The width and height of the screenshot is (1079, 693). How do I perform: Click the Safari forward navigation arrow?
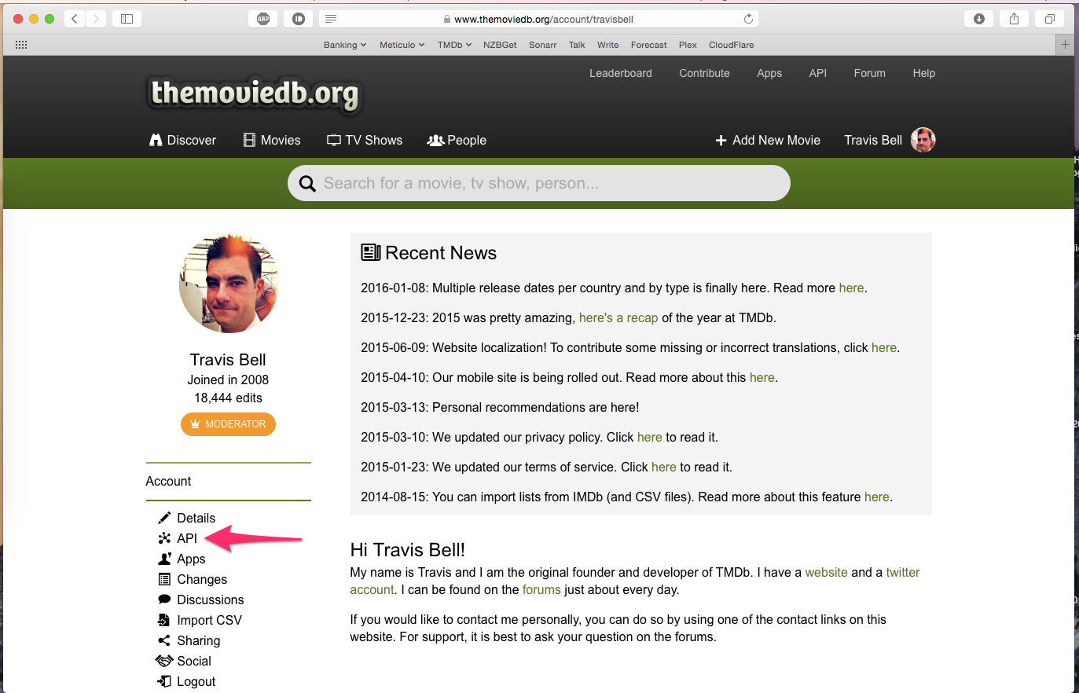click(x=96, y=19)
